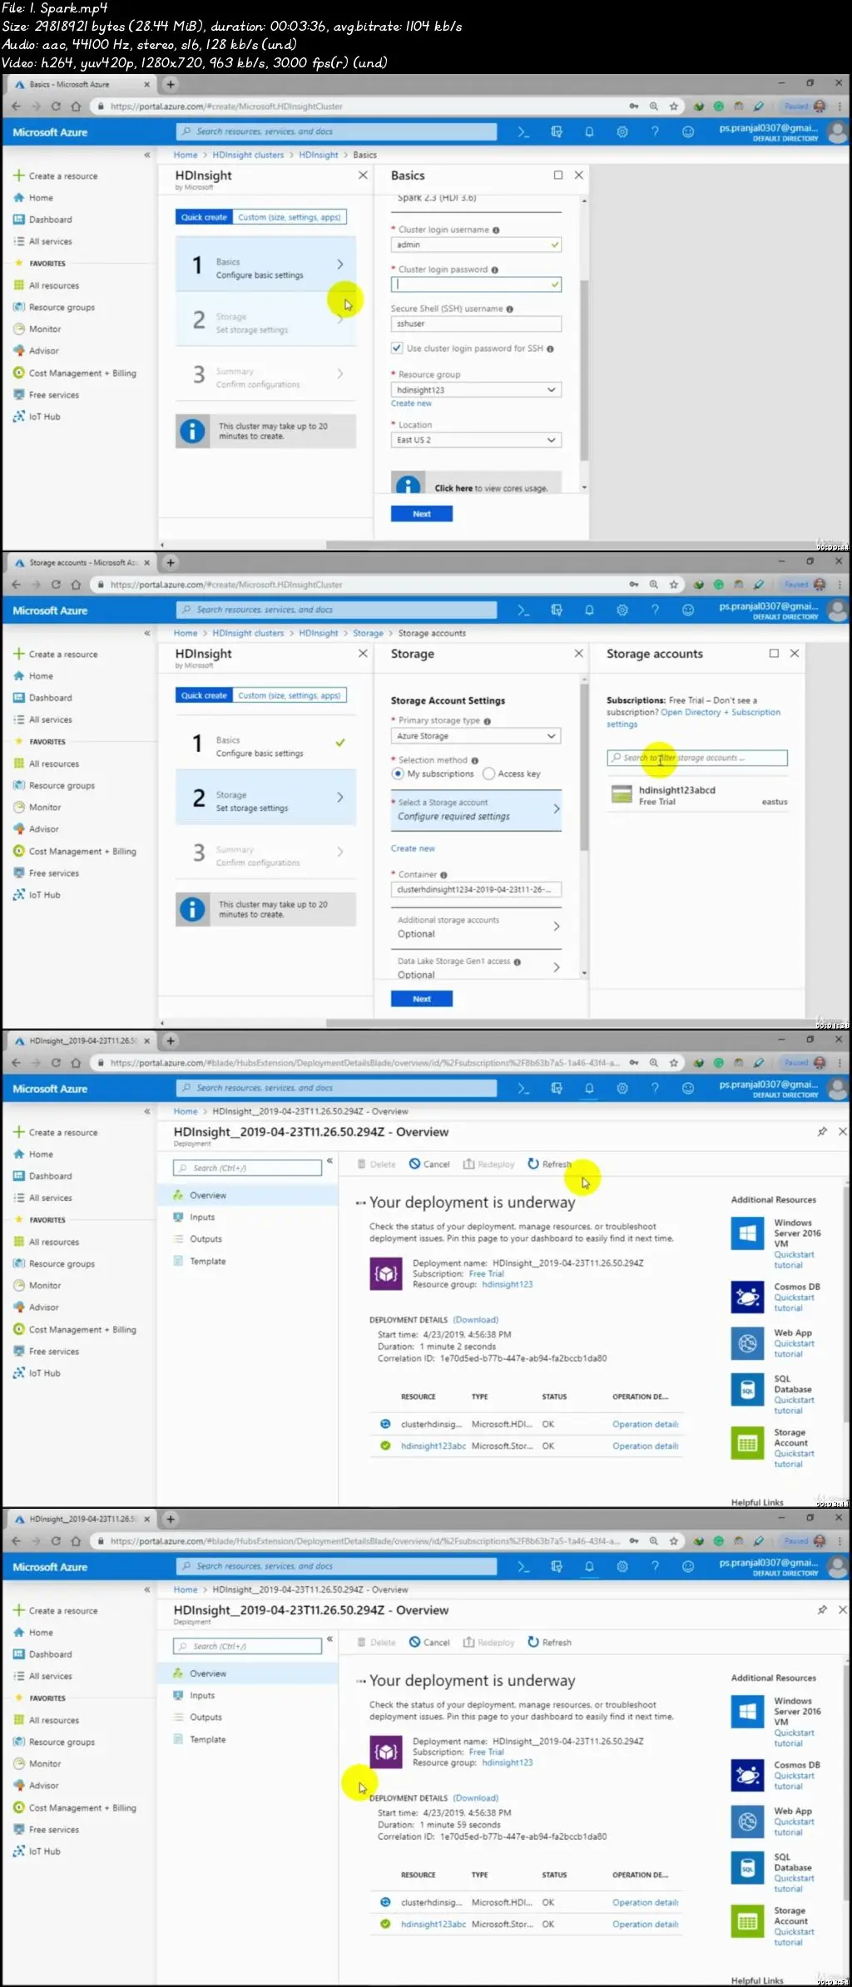Image resolution: width=852 pixels, height=1987 pixels.
Task: Bookmark the page with star in Storage accounts window
Action: point(674,585)
